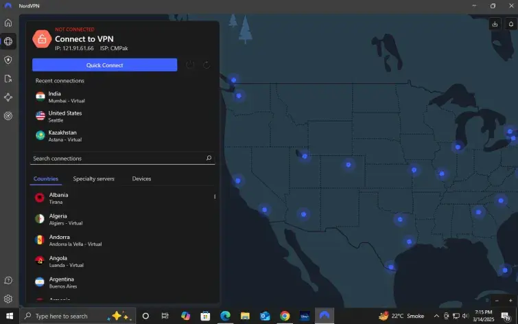Screen dimensions: 518x324
Task: Click the IP: 121.91.61.66 text
Action: 74,48
